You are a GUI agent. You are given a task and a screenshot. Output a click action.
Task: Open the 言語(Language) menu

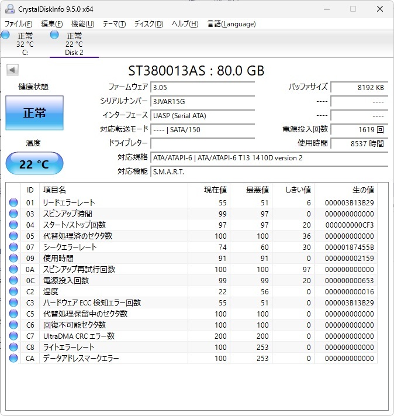231,24
